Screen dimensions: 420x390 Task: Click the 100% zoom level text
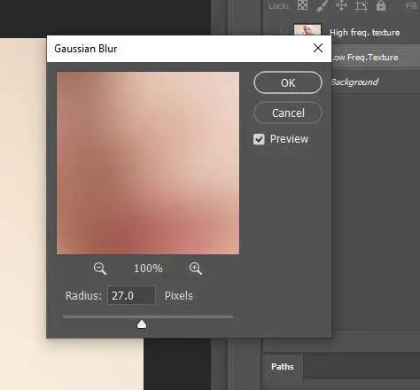(x=148, y=269)
